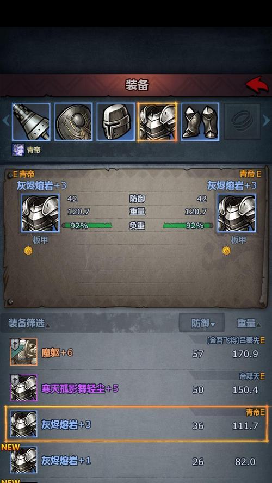Select the boots equipment slot
This screenshot has width=272, height=483.
(200, 122)
